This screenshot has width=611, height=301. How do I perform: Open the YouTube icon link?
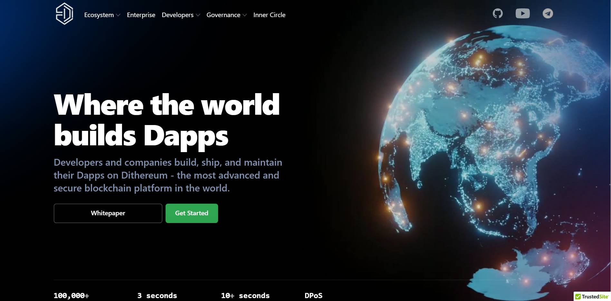522,14
